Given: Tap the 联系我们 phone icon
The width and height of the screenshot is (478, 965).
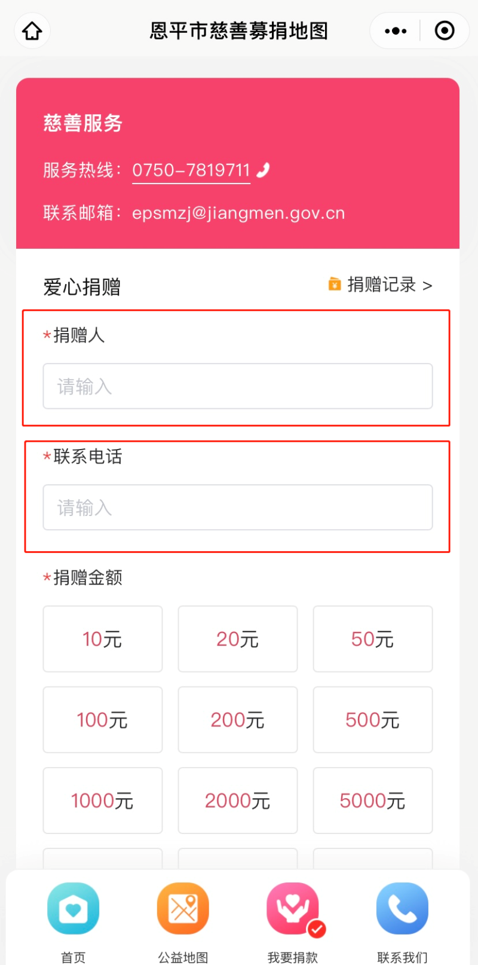Looking at the screenshot, I should point(402,908).
